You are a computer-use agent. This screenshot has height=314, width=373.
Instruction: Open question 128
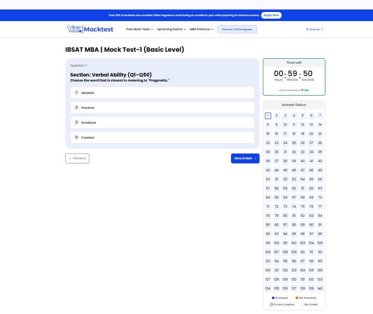click(x=277, y=280)
